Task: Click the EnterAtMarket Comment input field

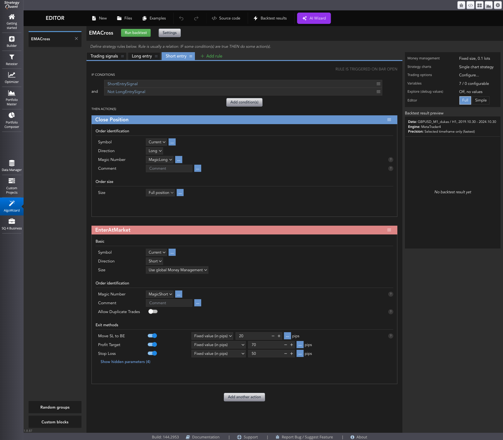Action: point(169,303)
